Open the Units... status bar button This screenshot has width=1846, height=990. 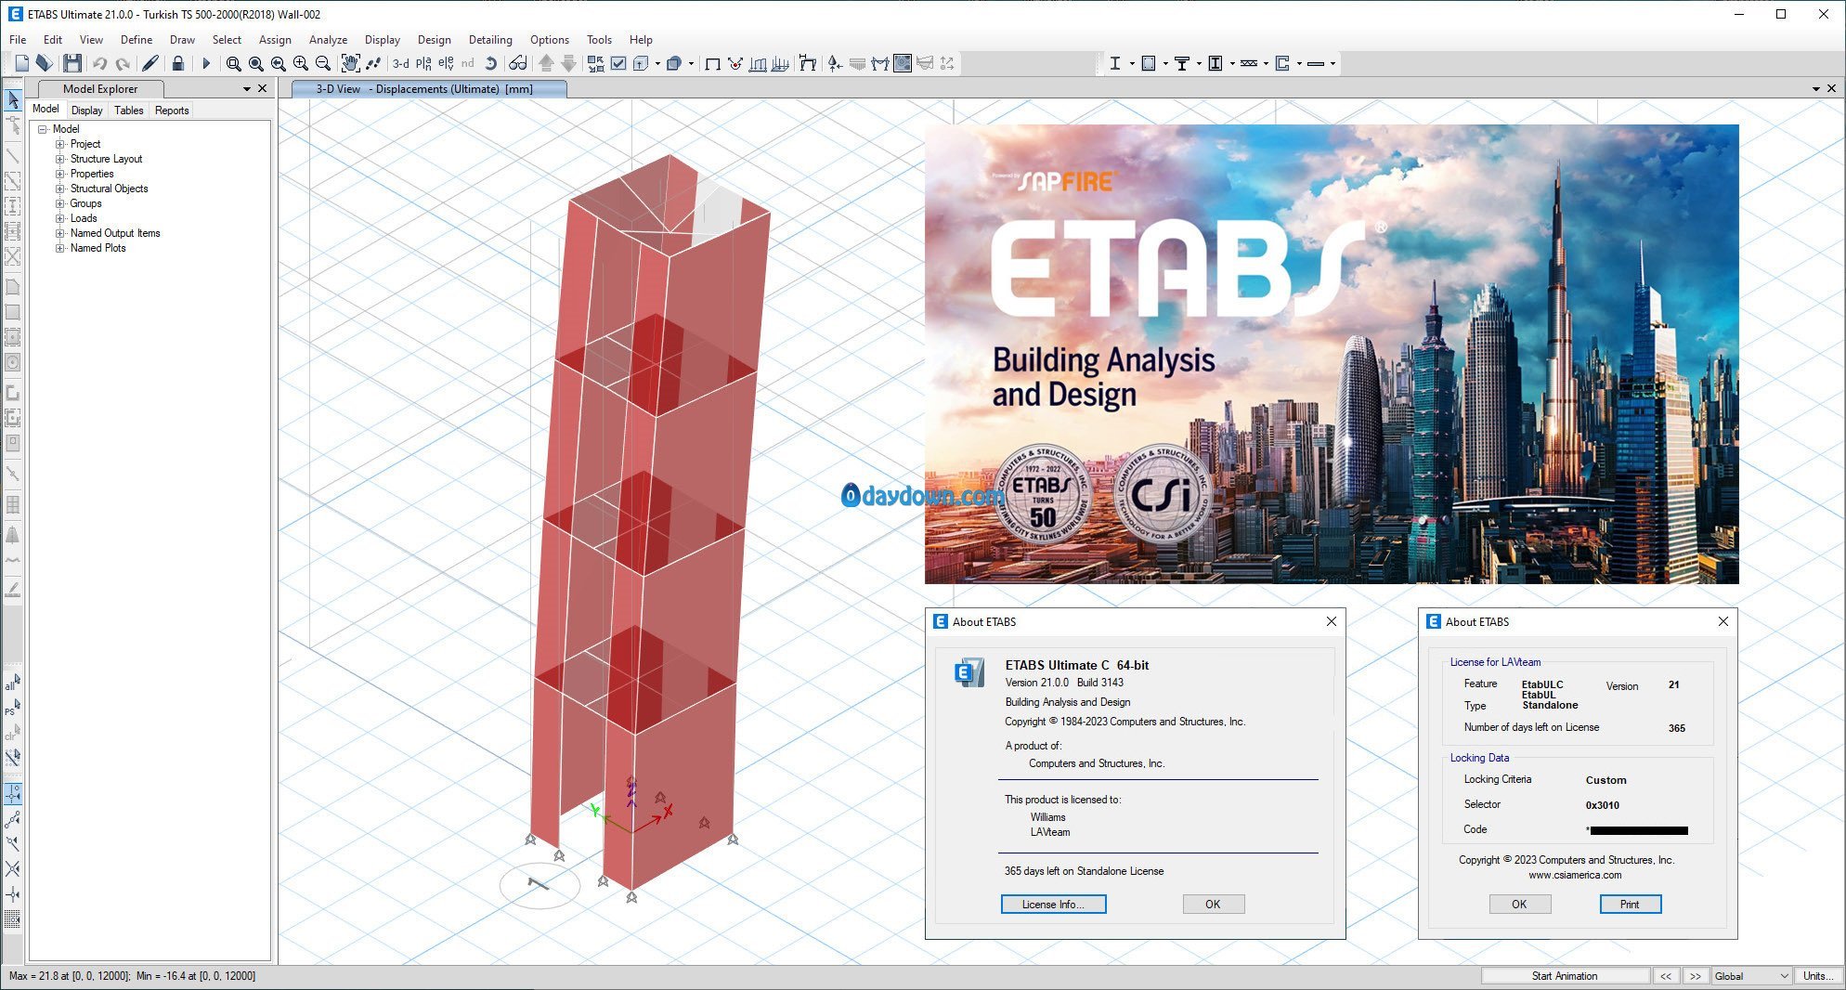click(x=1818, y=976)
